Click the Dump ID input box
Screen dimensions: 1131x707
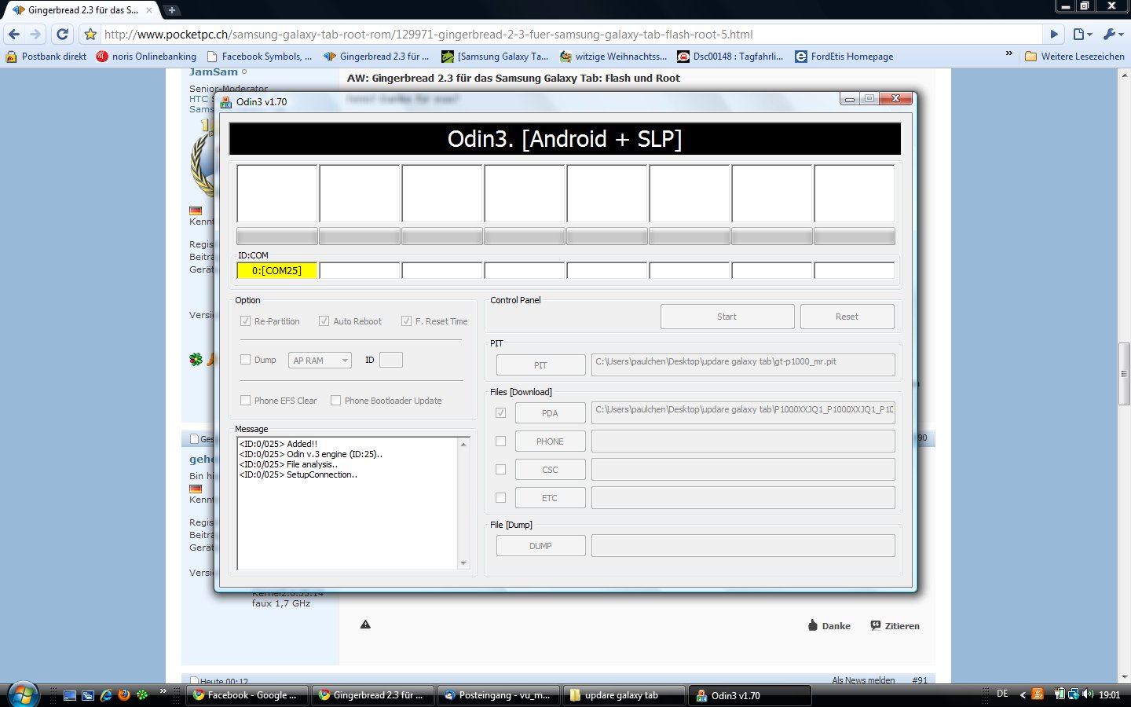pos(391,360)
